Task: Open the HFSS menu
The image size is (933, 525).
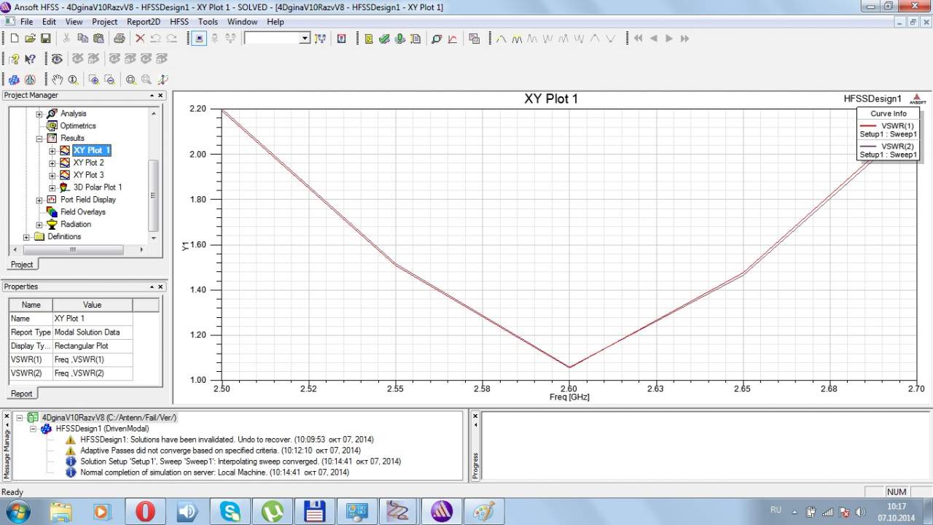Action: 179,22
